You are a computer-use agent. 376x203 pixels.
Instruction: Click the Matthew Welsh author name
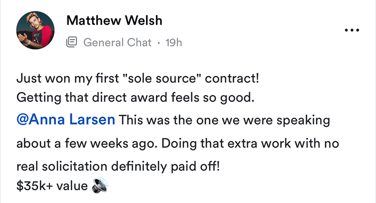[114, 21]
